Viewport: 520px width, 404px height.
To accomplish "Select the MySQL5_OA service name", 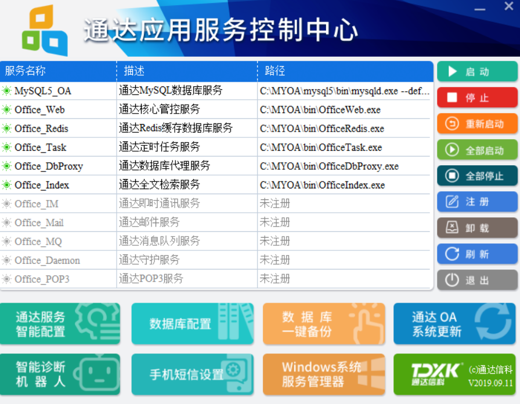I will [43, 91].
